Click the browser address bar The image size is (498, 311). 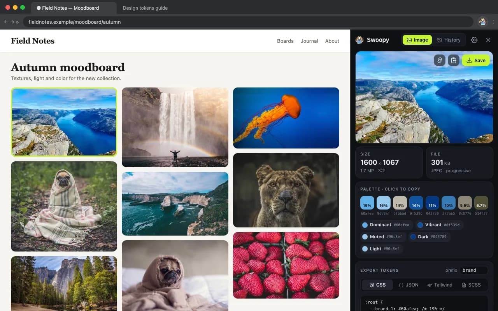click(248, 22)
